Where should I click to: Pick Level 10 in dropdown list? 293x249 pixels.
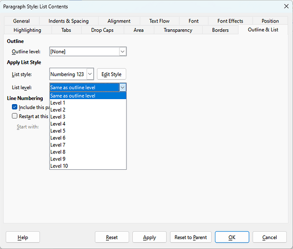(88, 166)
